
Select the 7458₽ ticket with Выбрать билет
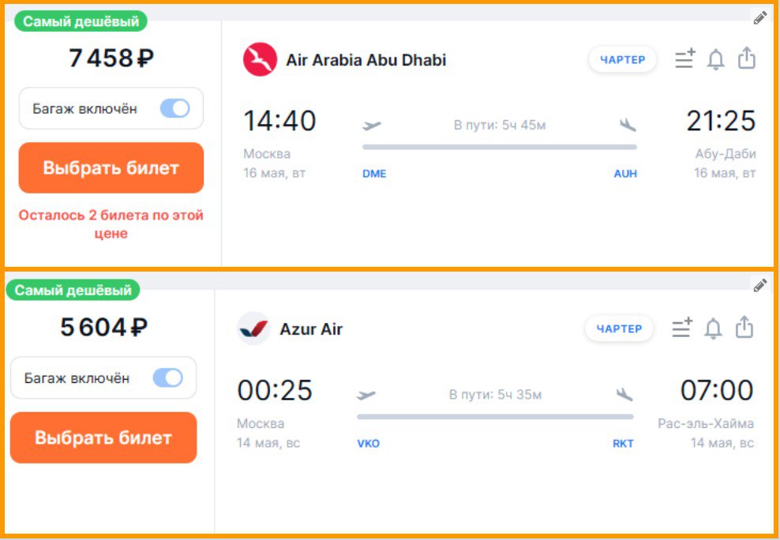(x=111, y=168)
